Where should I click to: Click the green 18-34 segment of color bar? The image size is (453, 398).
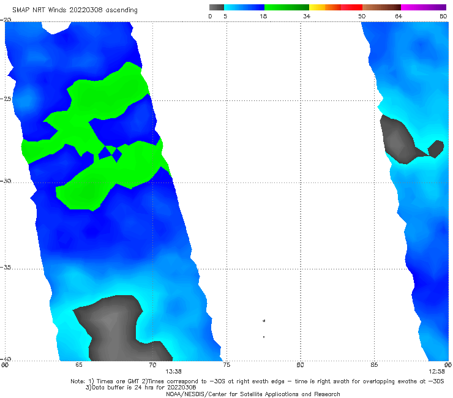tap(286, 7)
